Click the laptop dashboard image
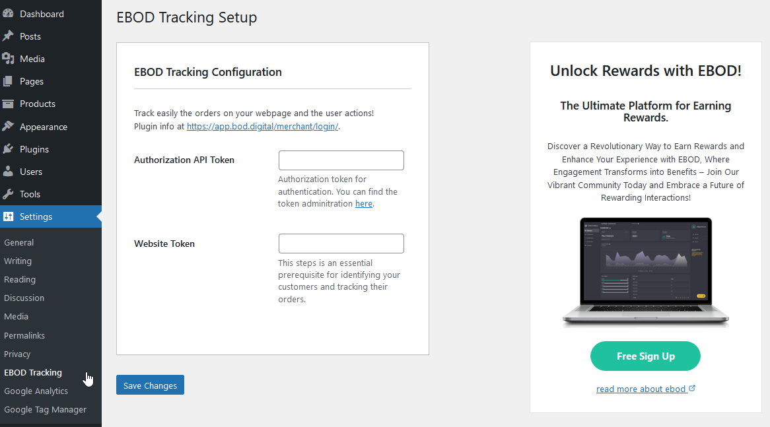Image resolution: width=770 pixels, height=427 pixels. [645, 271]
